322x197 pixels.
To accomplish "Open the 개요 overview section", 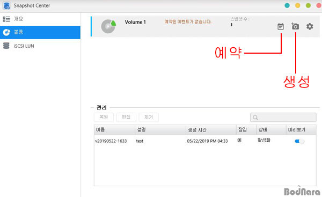I will tap(40, 19).
